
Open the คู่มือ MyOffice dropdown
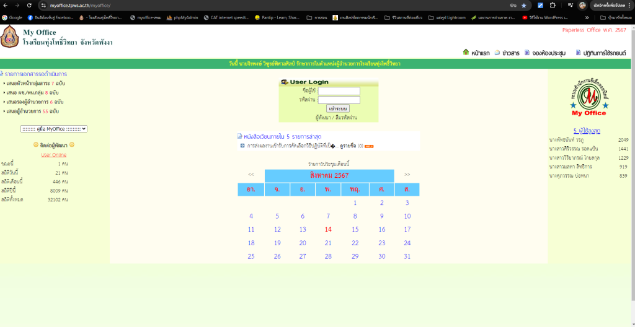tap(54, 129)
